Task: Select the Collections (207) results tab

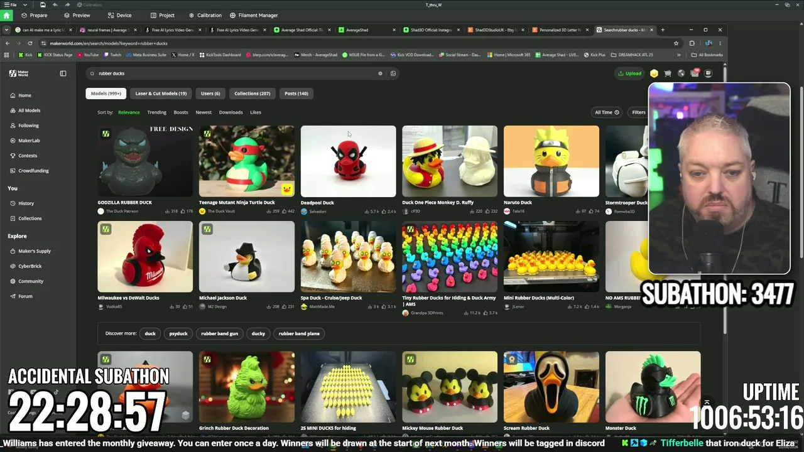Action: [x=252, y=94]
